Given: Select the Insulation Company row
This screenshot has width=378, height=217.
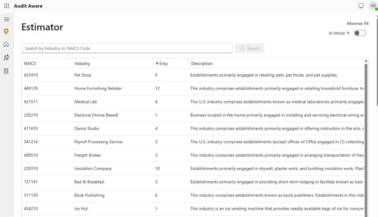Looking at the screenshot, I should pyautogui.click(x=193, y=168).
